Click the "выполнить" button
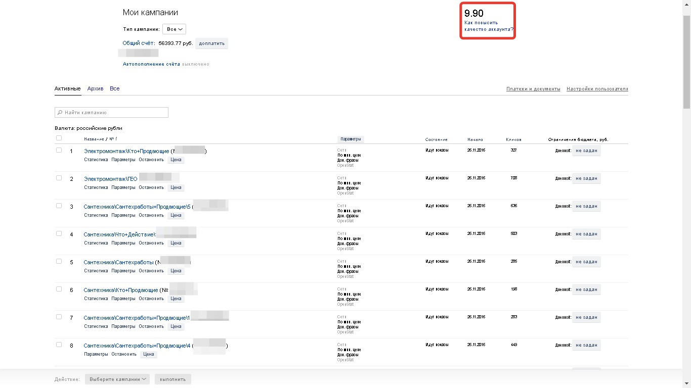The width and height of the screenshot is (691, 388). (x=172, y=379)
